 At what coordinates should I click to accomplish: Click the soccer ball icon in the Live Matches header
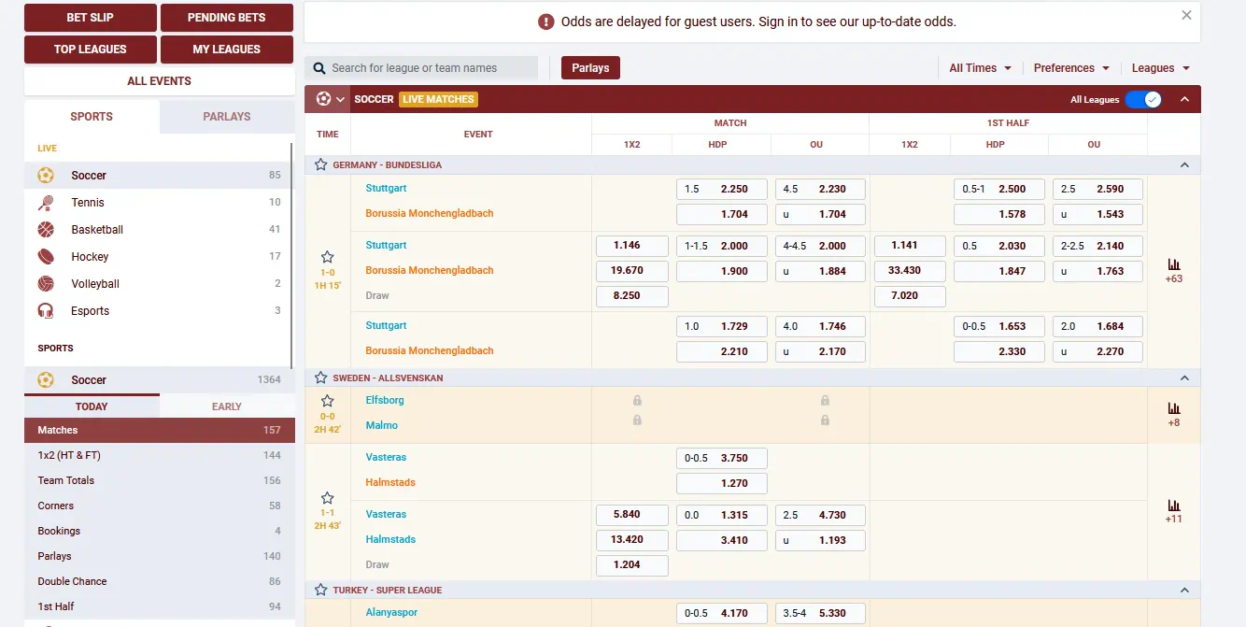click(x=323, y=99)
